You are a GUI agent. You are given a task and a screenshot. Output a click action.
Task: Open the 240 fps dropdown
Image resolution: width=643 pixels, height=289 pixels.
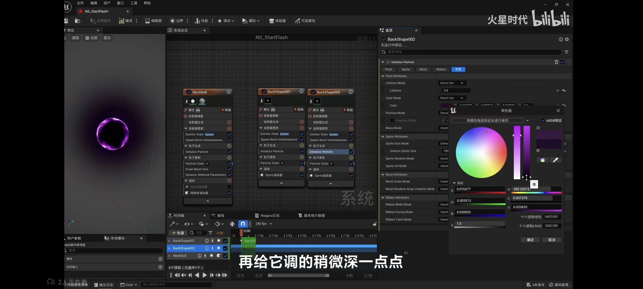(264, 224)
